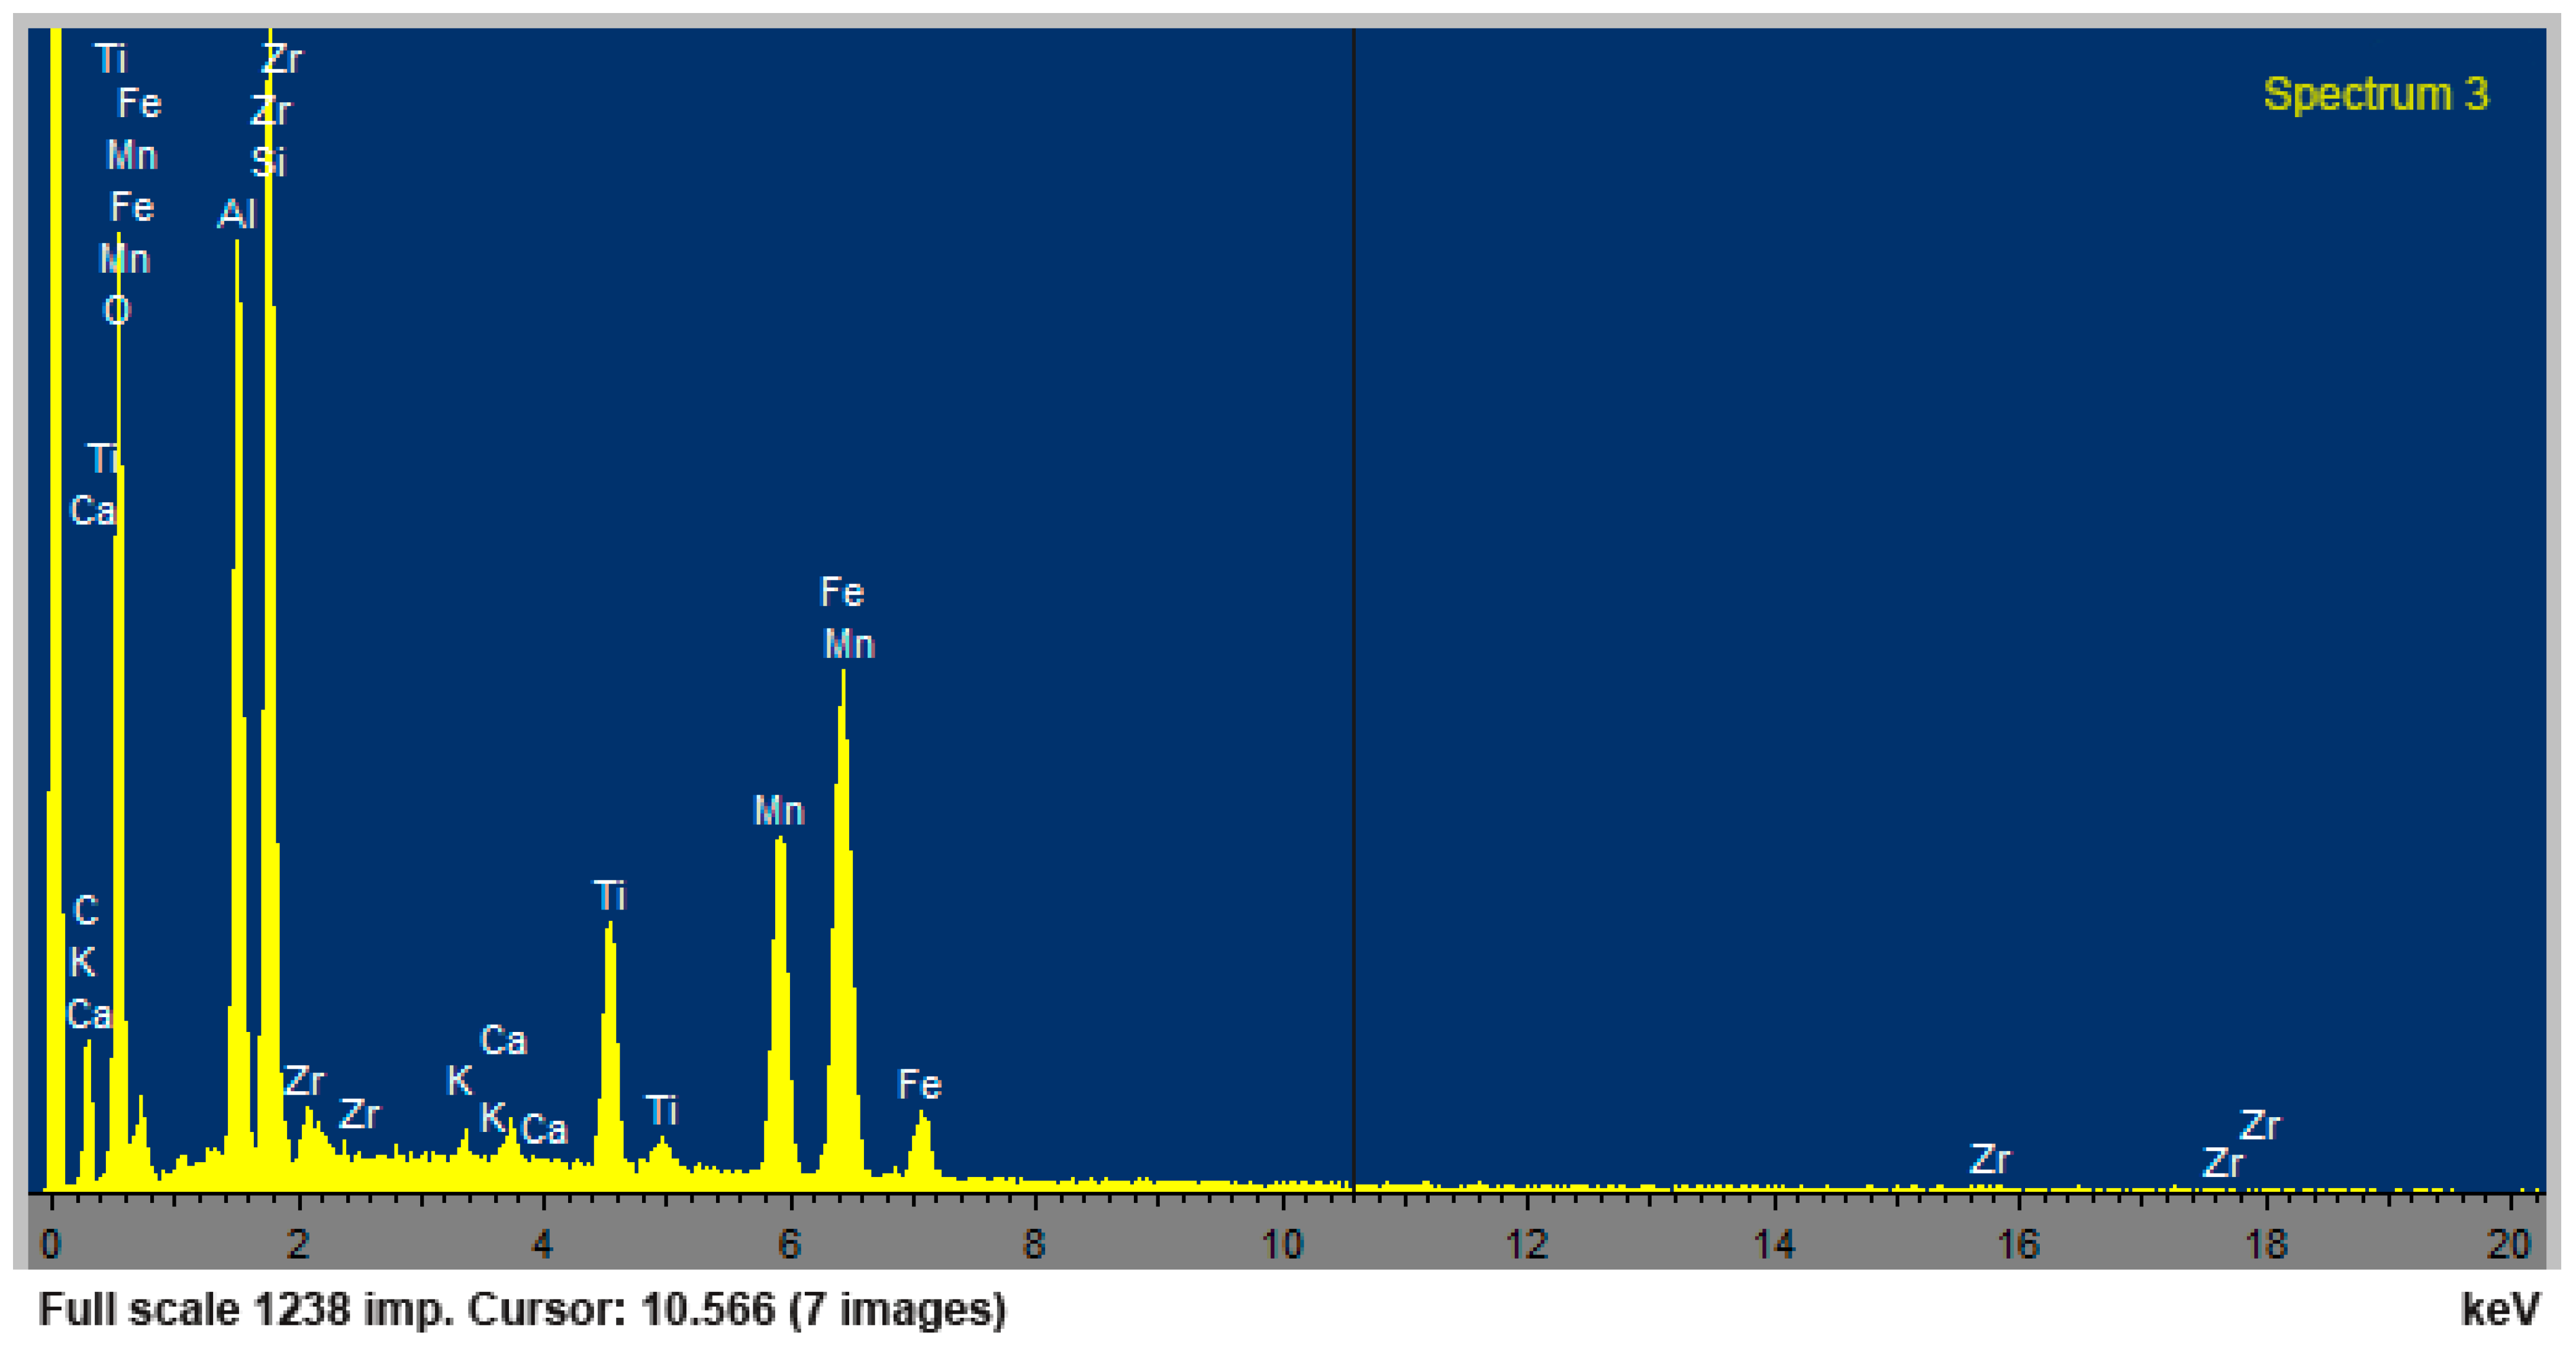This screenshot has height=1345, width=2576.
Task: Click the Zr label near 16 keV
Action: tap(1989, 1160)
